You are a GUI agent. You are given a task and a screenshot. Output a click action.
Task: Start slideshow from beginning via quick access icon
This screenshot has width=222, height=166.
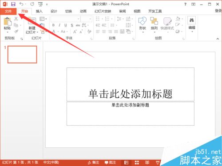point(40,4)
